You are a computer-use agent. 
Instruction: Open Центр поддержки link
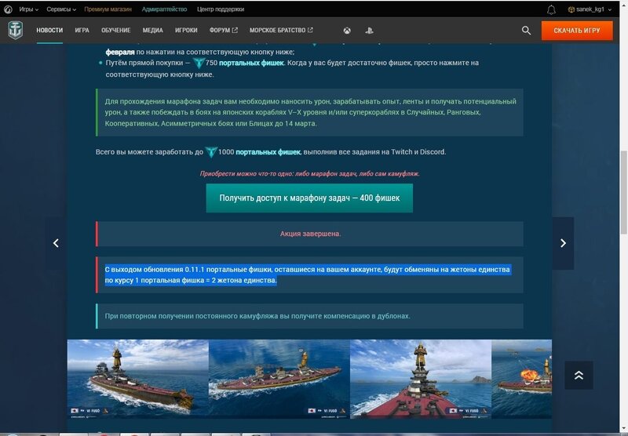[x=221, y=9]
